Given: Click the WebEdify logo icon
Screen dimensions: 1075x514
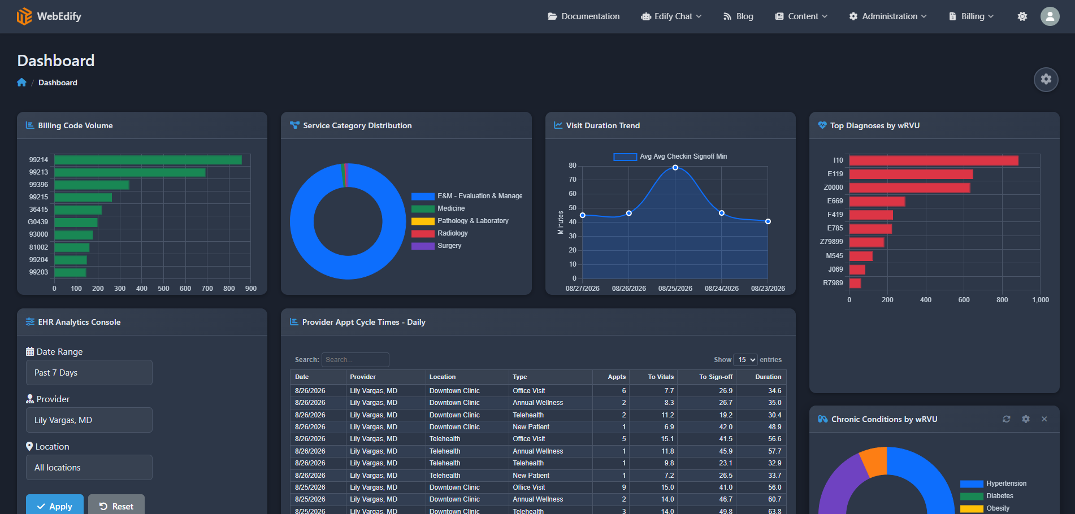Looking at the screenshot, I should (x=24, y=16).
